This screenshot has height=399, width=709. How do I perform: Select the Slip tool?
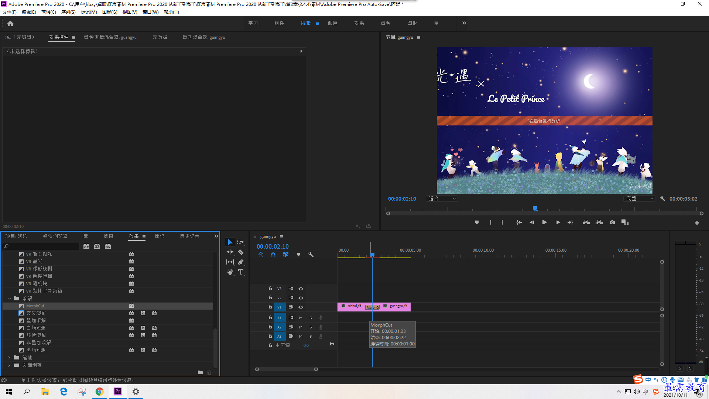[x=230, y=262]
